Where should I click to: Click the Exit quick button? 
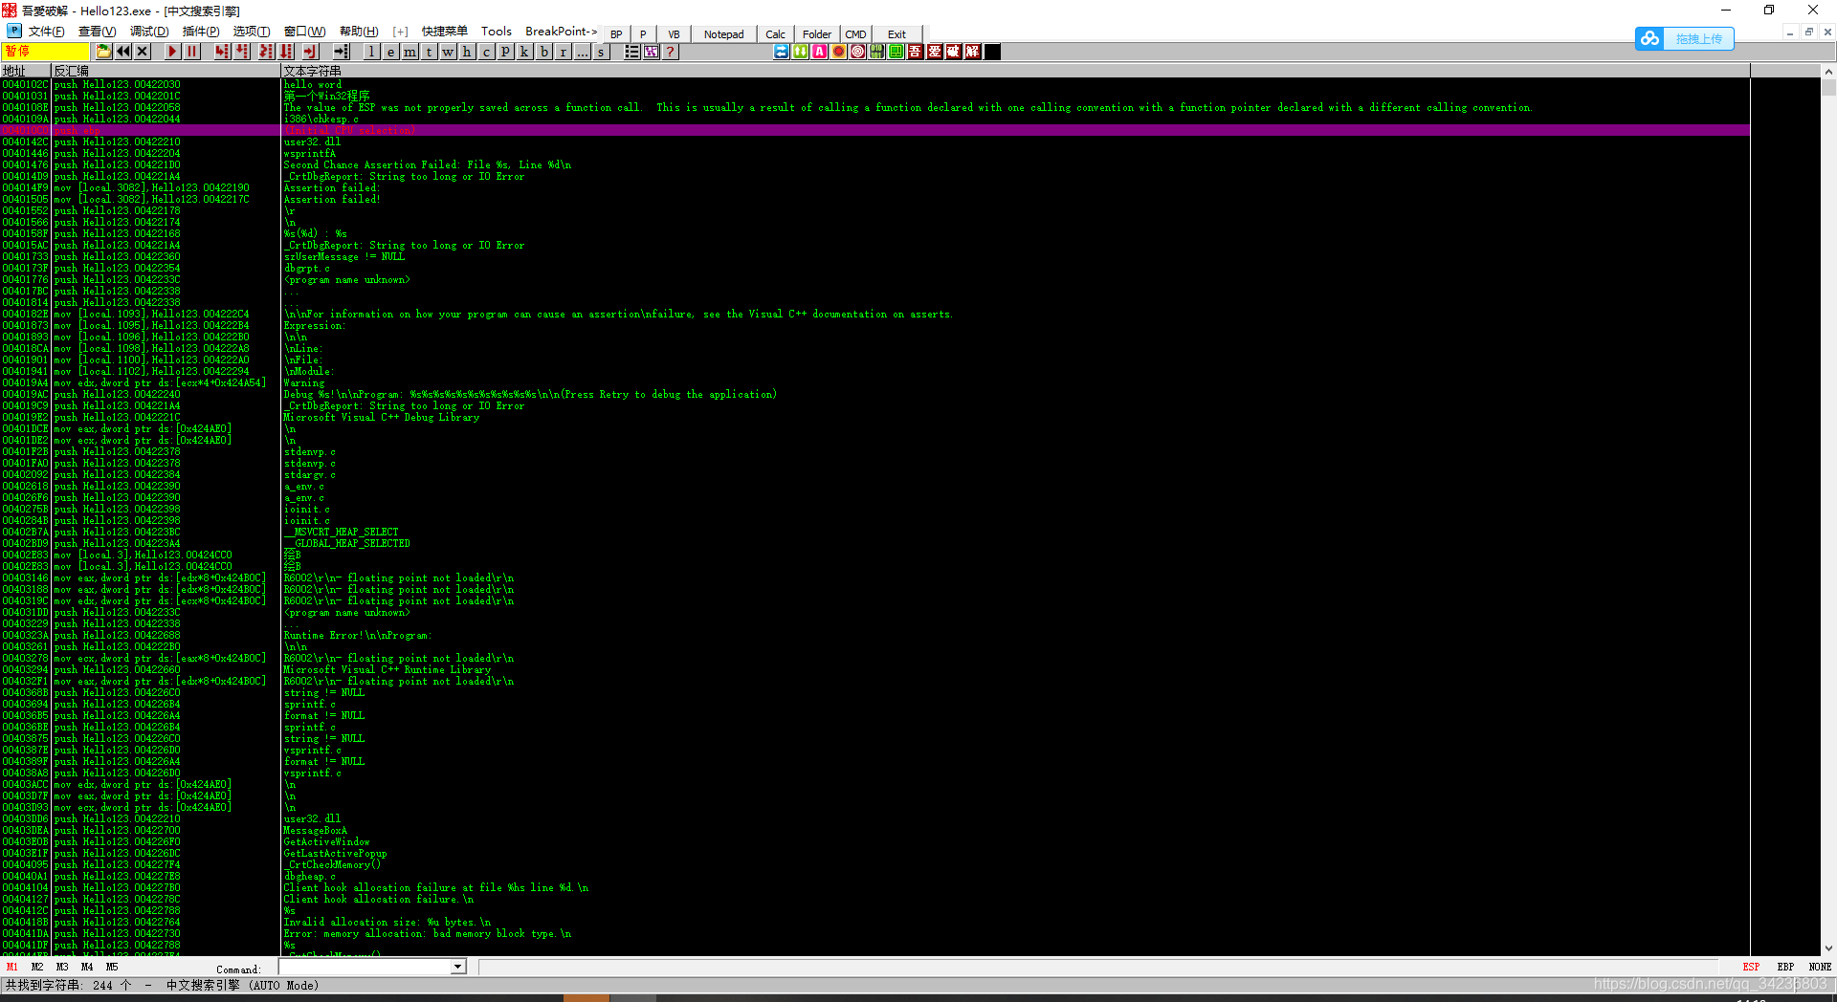(x=896, y=34)
